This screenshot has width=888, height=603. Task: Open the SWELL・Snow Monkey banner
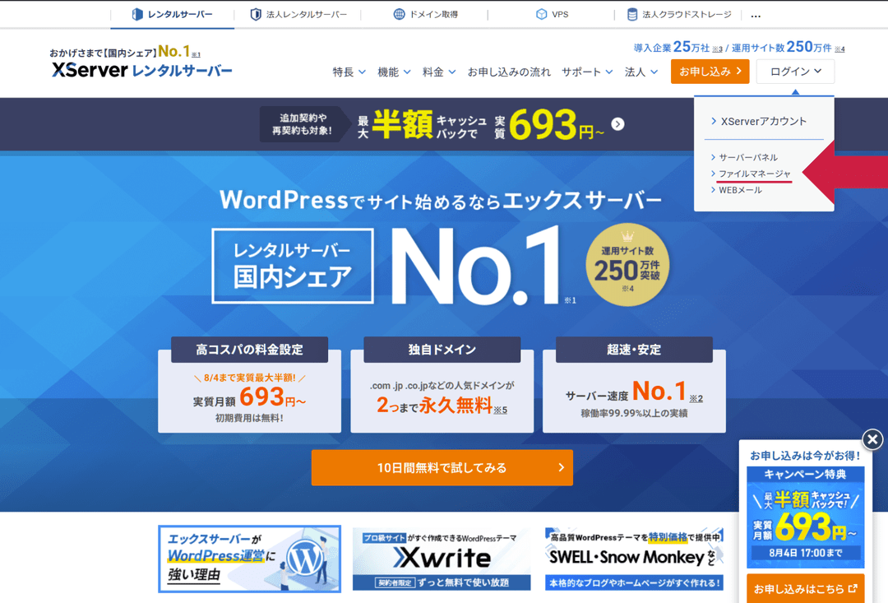click(634, 559)
